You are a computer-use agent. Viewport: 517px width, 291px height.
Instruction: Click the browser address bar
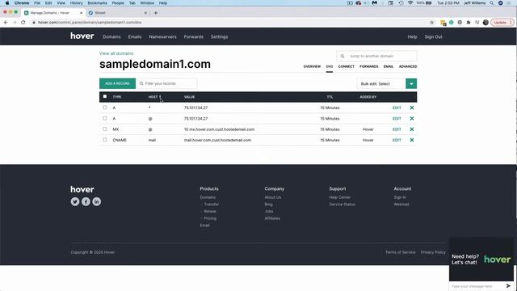point(231,23)
